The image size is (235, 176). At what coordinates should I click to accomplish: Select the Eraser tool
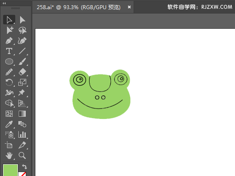click(x=22, y=72)
